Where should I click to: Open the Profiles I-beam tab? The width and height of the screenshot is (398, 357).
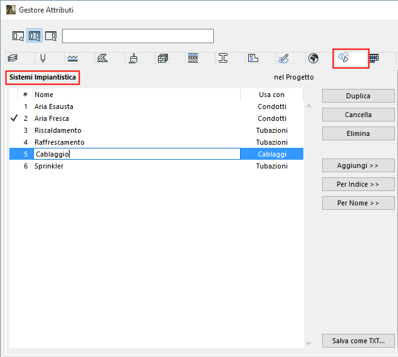pos(223,58)
